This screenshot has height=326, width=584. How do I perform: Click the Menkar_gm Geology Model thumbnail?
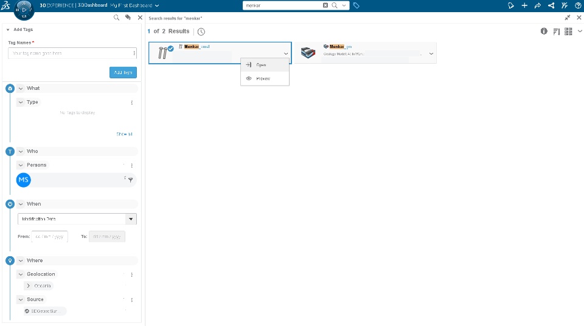coord(308,53)
